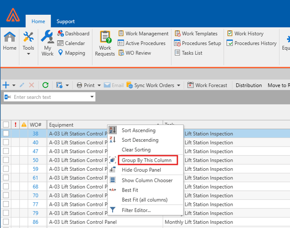Open Procedures Setup

[x=197, y=43]
